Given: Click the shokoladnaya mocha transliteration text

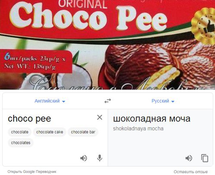Looking at the screenshot, I should coord(138,129).
